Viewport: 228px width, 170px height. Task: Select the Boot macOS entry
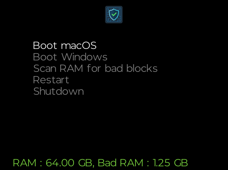click(x=65, y=46)
